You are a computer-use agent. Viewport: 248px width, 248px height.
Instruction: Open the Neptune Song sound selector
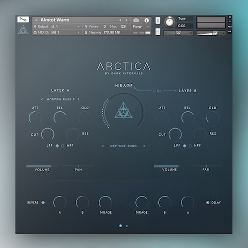pos(124,146)
